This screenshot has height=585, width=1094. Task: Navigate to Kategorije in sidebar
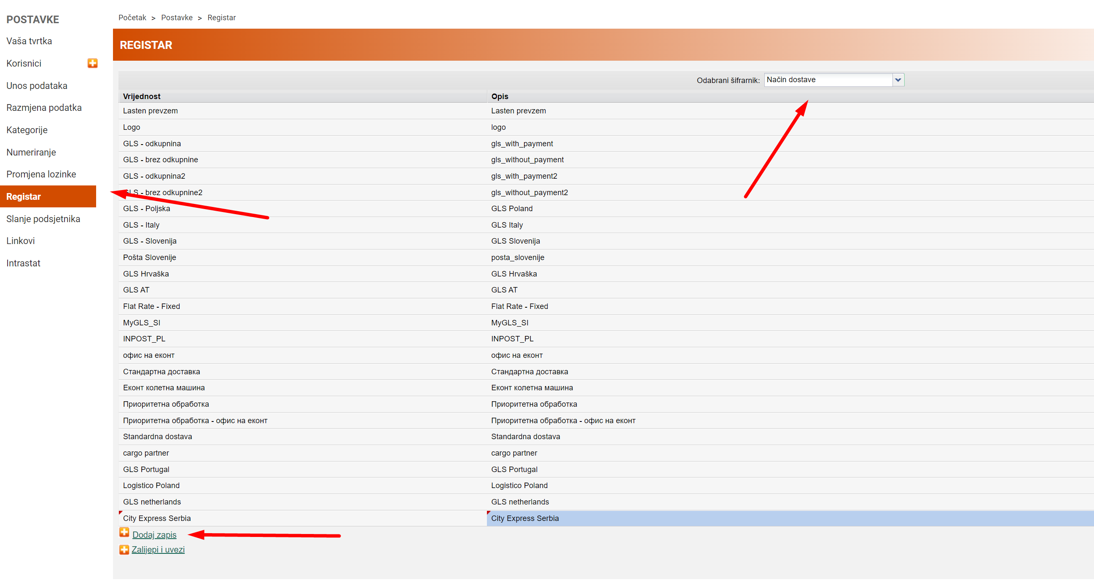point(27,130)
